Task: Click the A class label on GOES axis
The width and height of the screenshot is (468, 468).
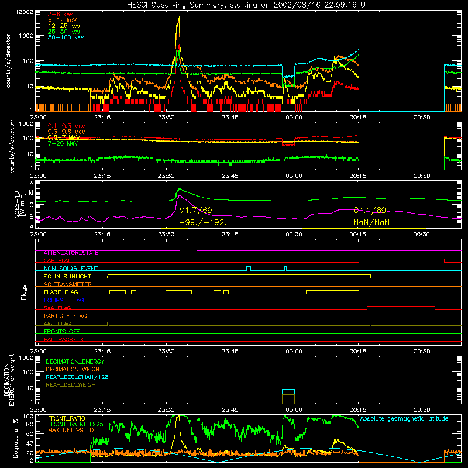Action: point(32,226)
